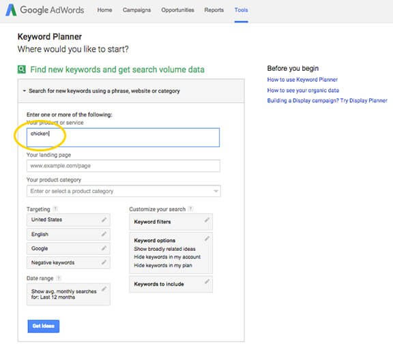Click 'Hide keywords in my account' text

click(x=167, y=257)
